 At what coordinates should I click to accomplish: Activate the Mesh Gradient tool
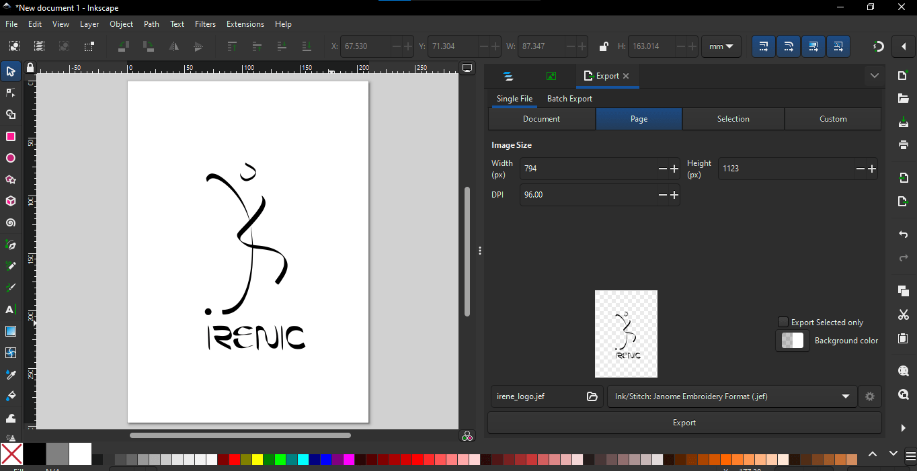click(x=11, y=353)
